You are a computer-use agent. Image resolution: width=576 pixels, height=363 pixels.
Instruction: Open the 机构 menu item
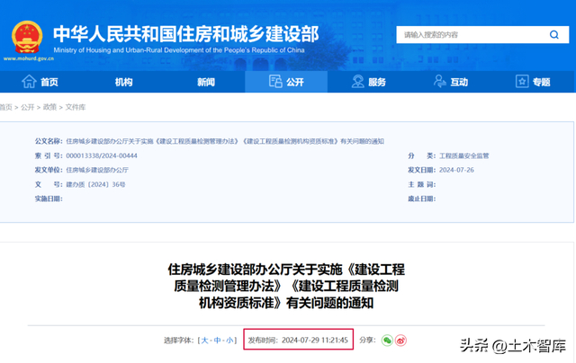click(x=124, y=82)
